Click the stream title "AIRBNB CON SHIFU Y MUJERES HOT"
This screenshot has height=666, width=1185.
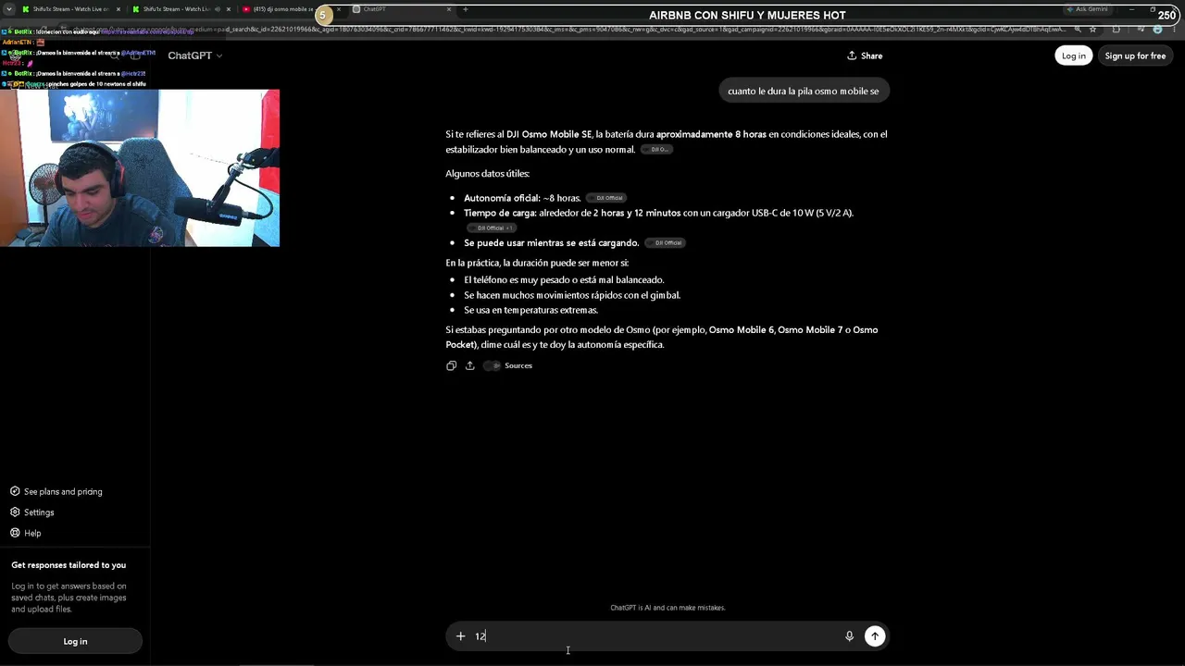point(747,15)
